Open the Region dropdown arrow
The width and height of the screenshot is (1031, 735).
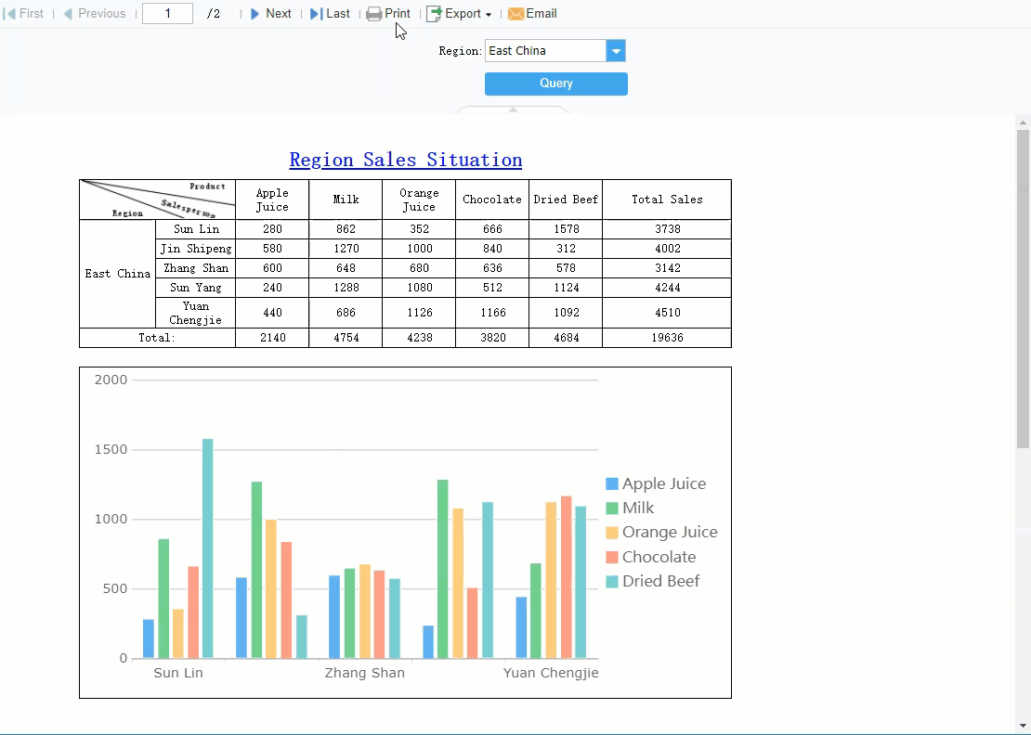616,51
